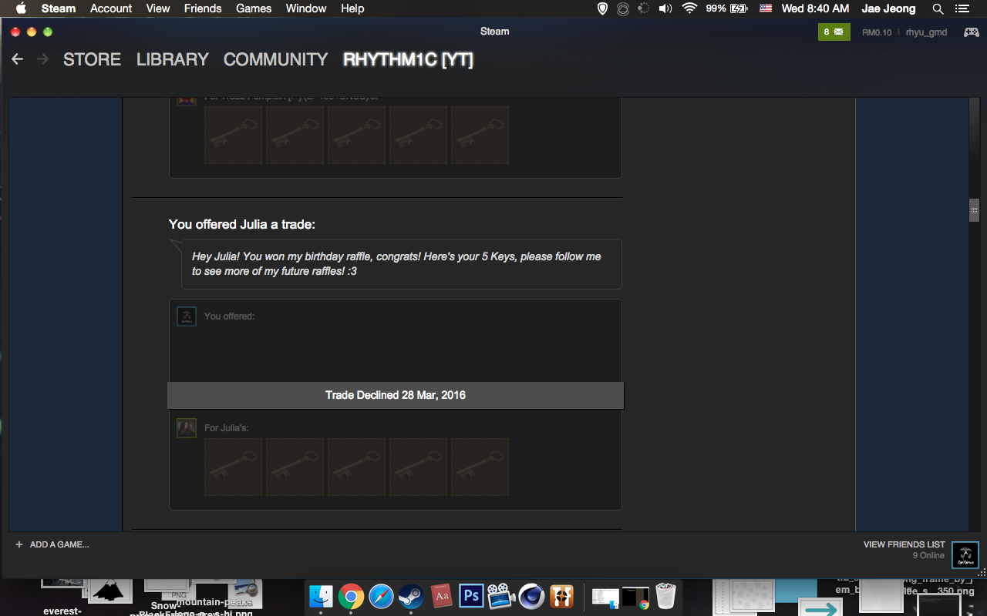Select first key item under For Julia's

click(233, 467)
